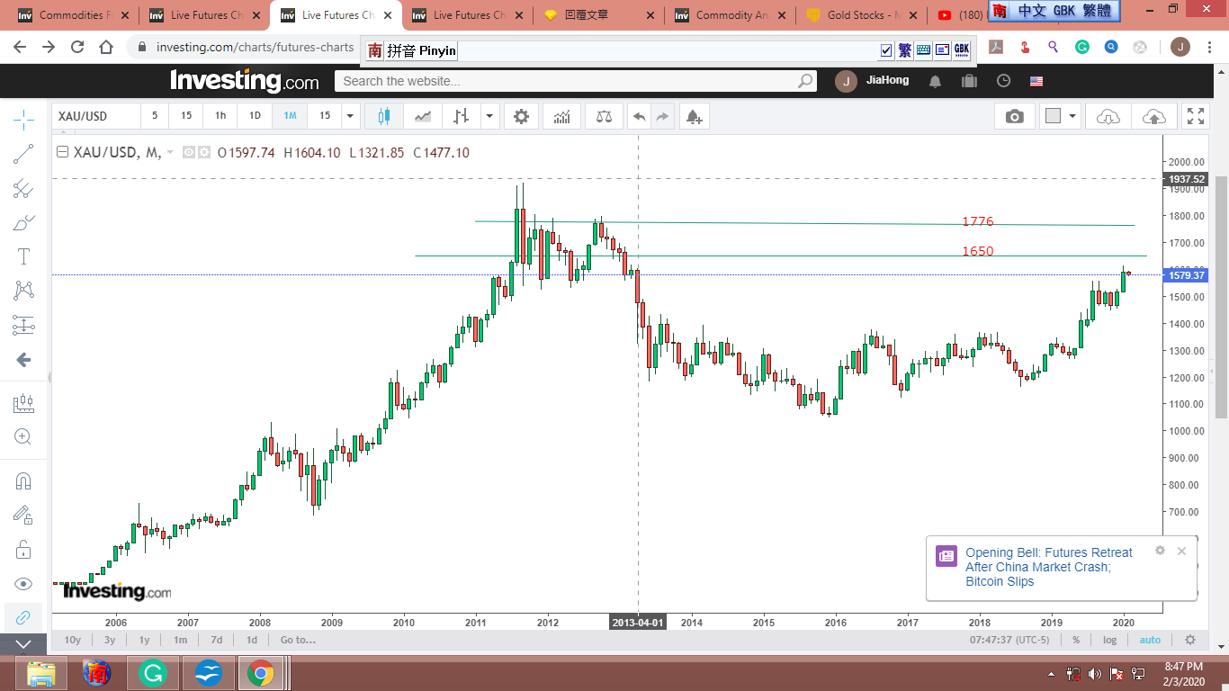Select the text annotation tool
The image size is (1229, 691).
pyautogui.click(x=24, y=256)
